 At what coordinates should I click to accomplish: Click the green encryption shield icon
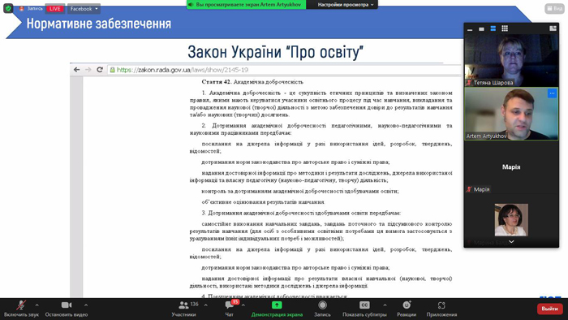pyautogui.click(x=8, y=8)
